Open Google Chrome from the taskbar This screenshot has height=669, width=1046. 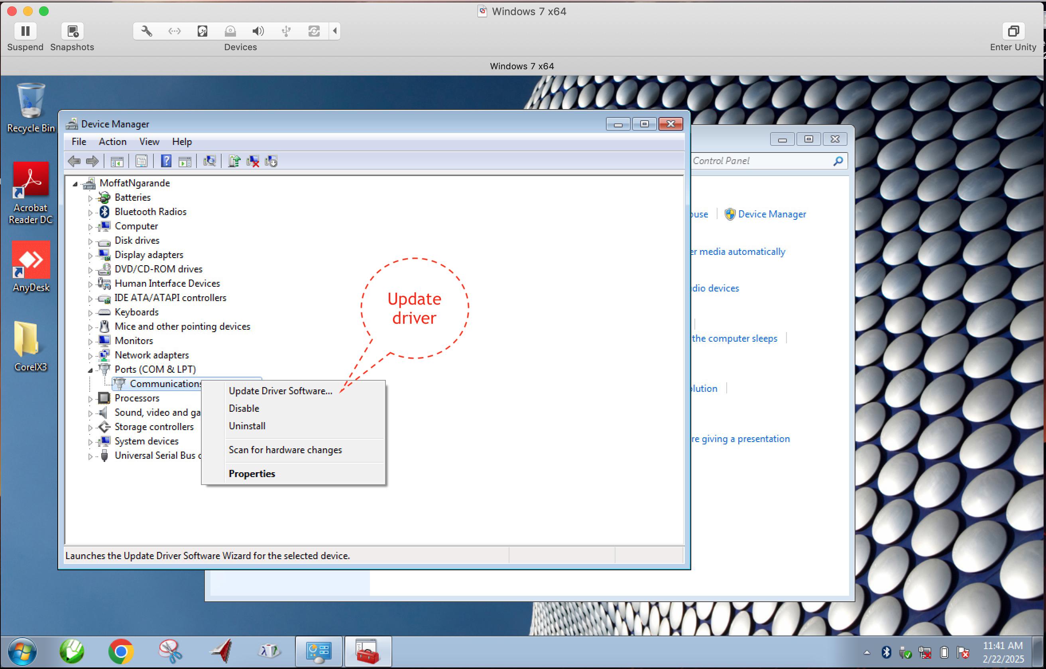120,651
